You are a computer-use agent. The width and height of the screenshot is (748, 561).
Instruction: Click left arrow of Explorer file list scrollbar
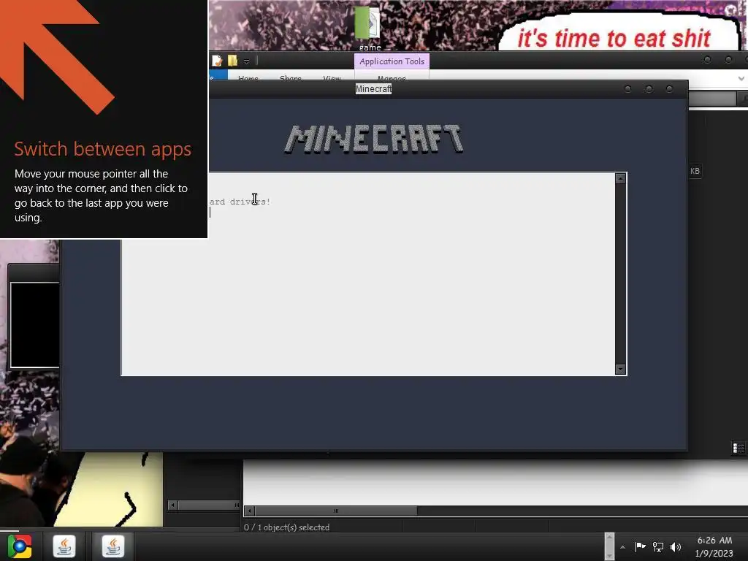(x=249, y=511)
